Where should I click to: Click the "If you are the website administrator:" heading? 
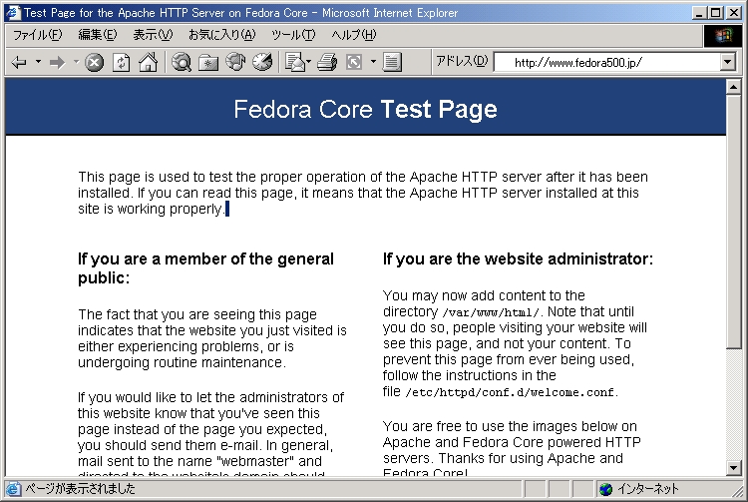pos(518,259)
